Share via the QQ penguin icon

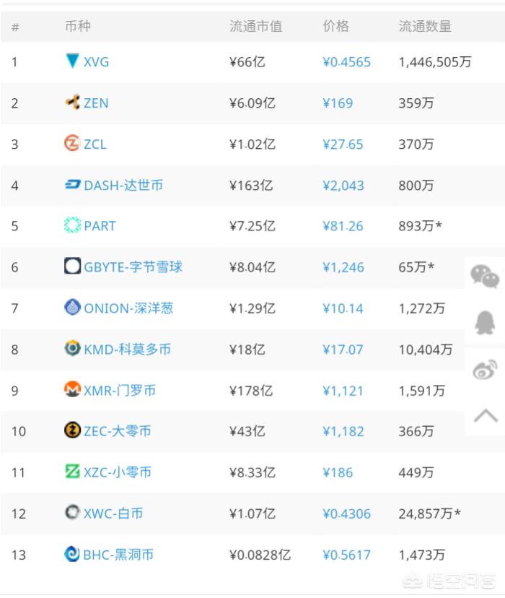tap(485, 323)
